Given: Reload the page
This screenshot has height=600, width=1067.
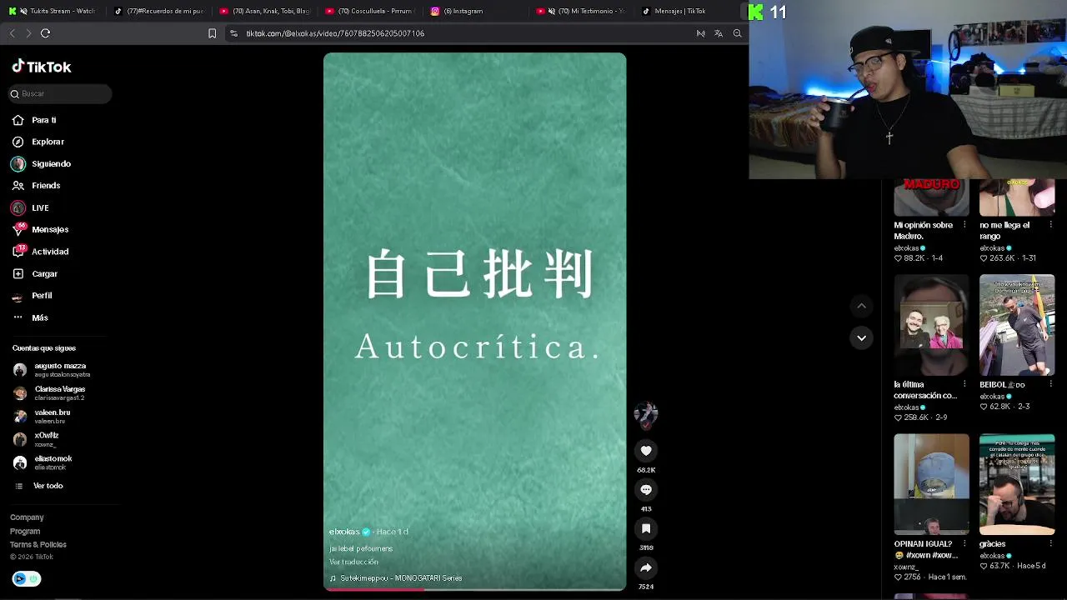Looking at the screenshot, I should point(46,33).
